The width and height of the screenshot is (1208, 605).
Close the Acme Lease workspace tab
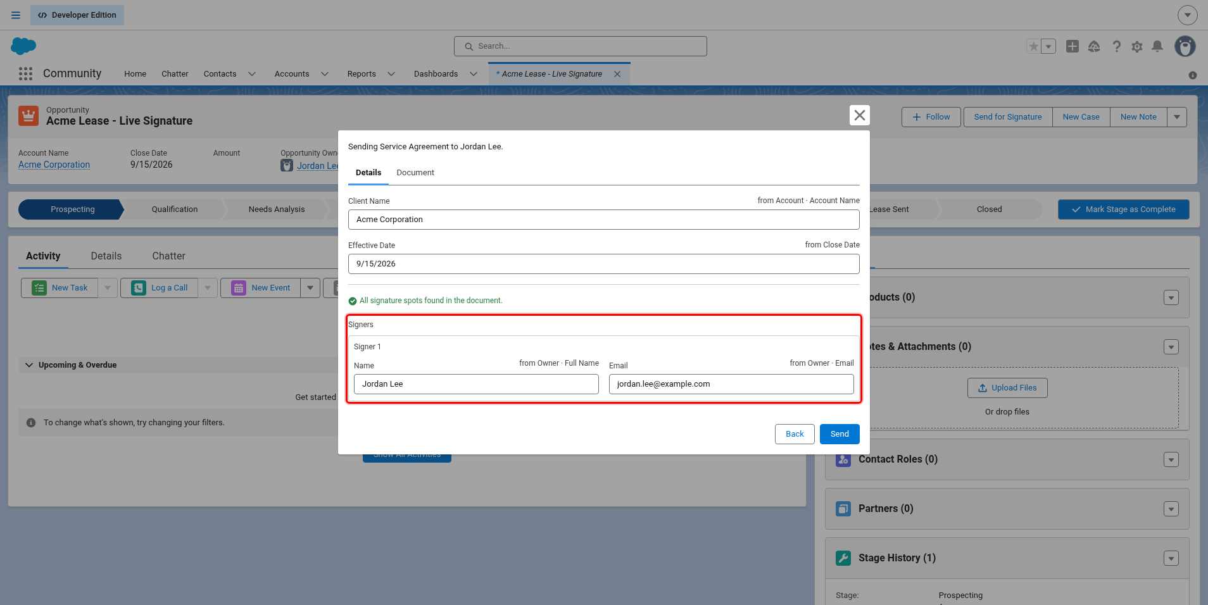click(x=617, y=74)
